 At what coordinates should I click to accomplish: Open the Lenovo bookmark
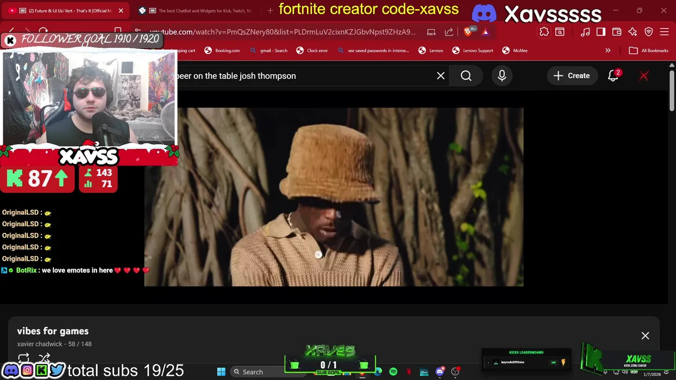[431, 51]
